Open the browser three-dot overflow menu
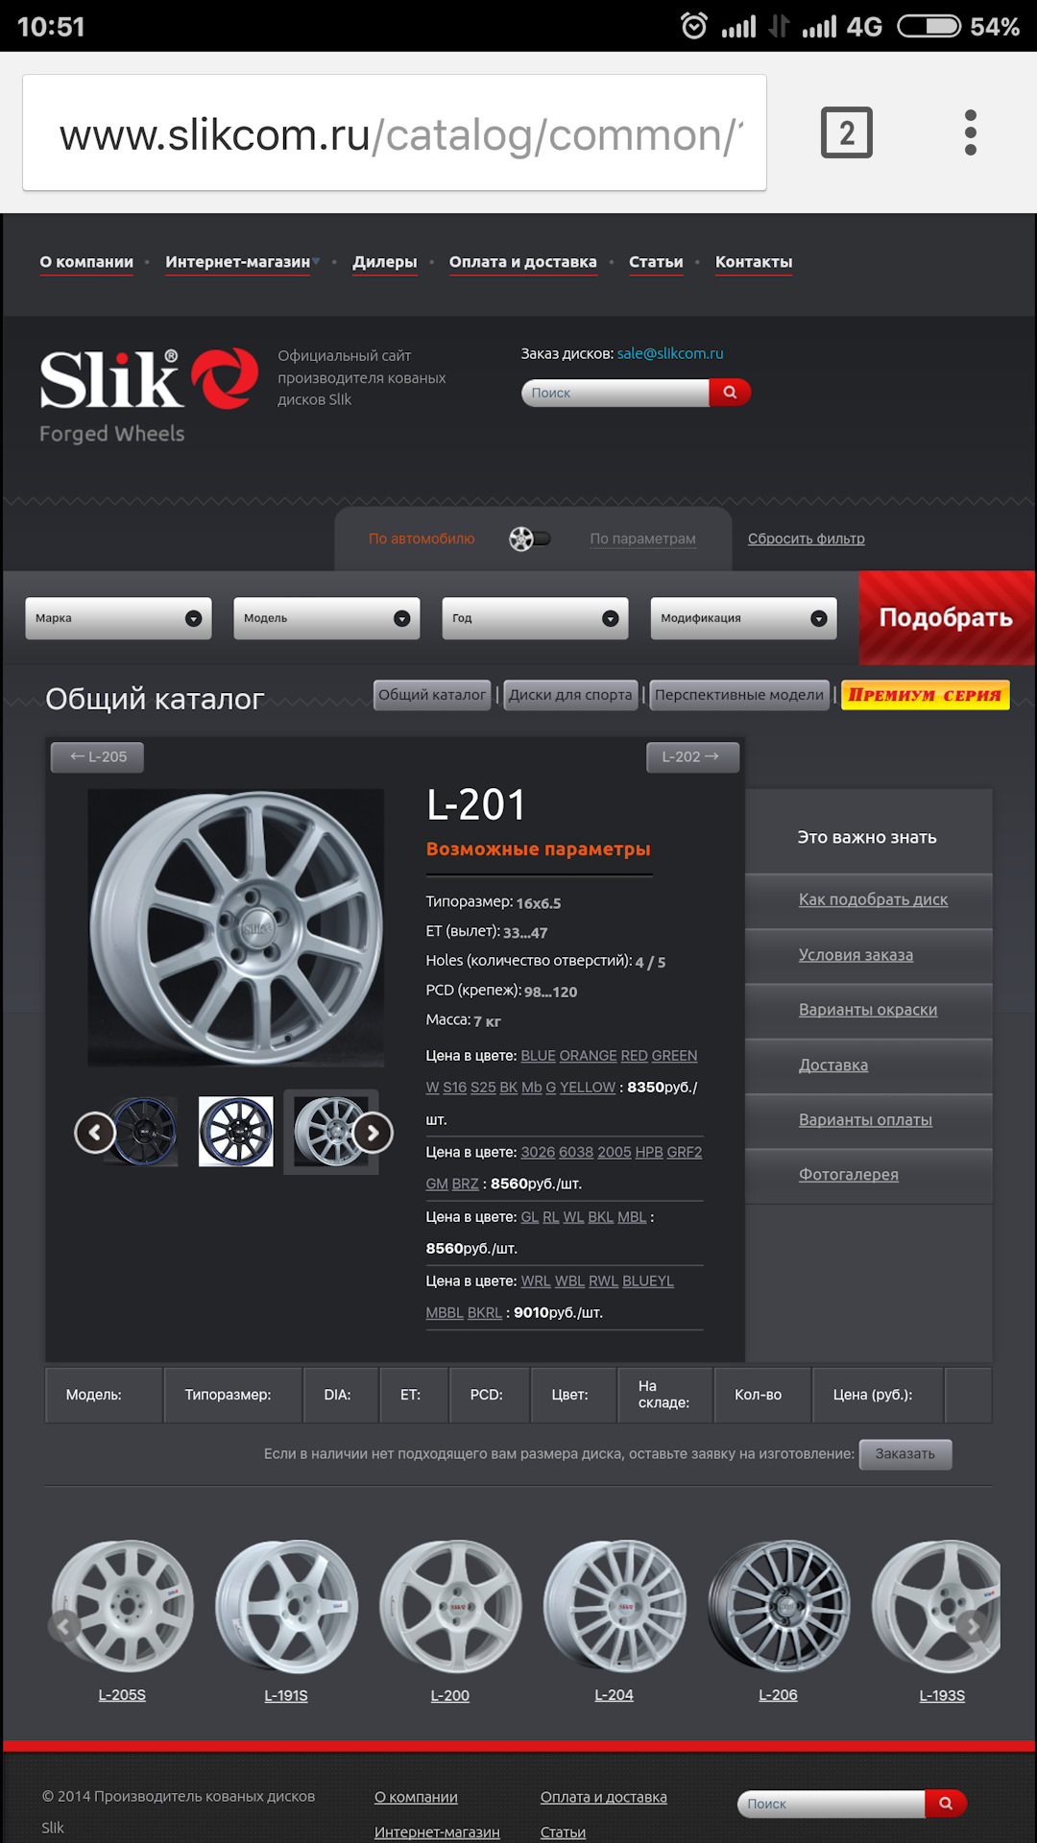This screenshot has height=1843, width=1037. (971, 132)
